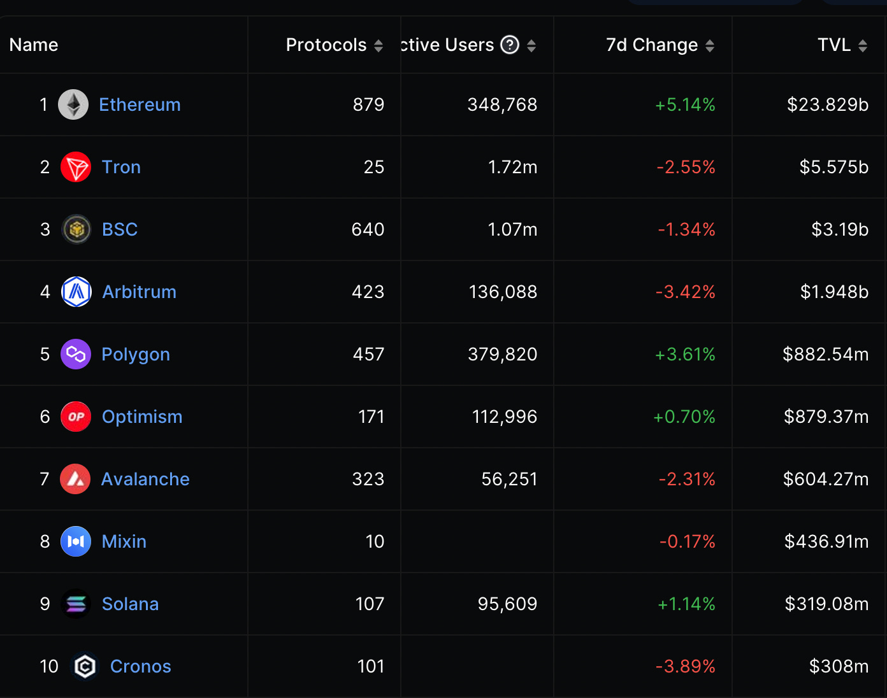This screenshot has height=698, width=887.
Task: Click BSC protocols count 640
Action: click(368, 229)
